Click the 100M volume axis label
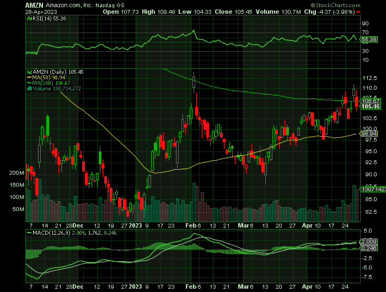The image size is (386, 292). point(17,197)
